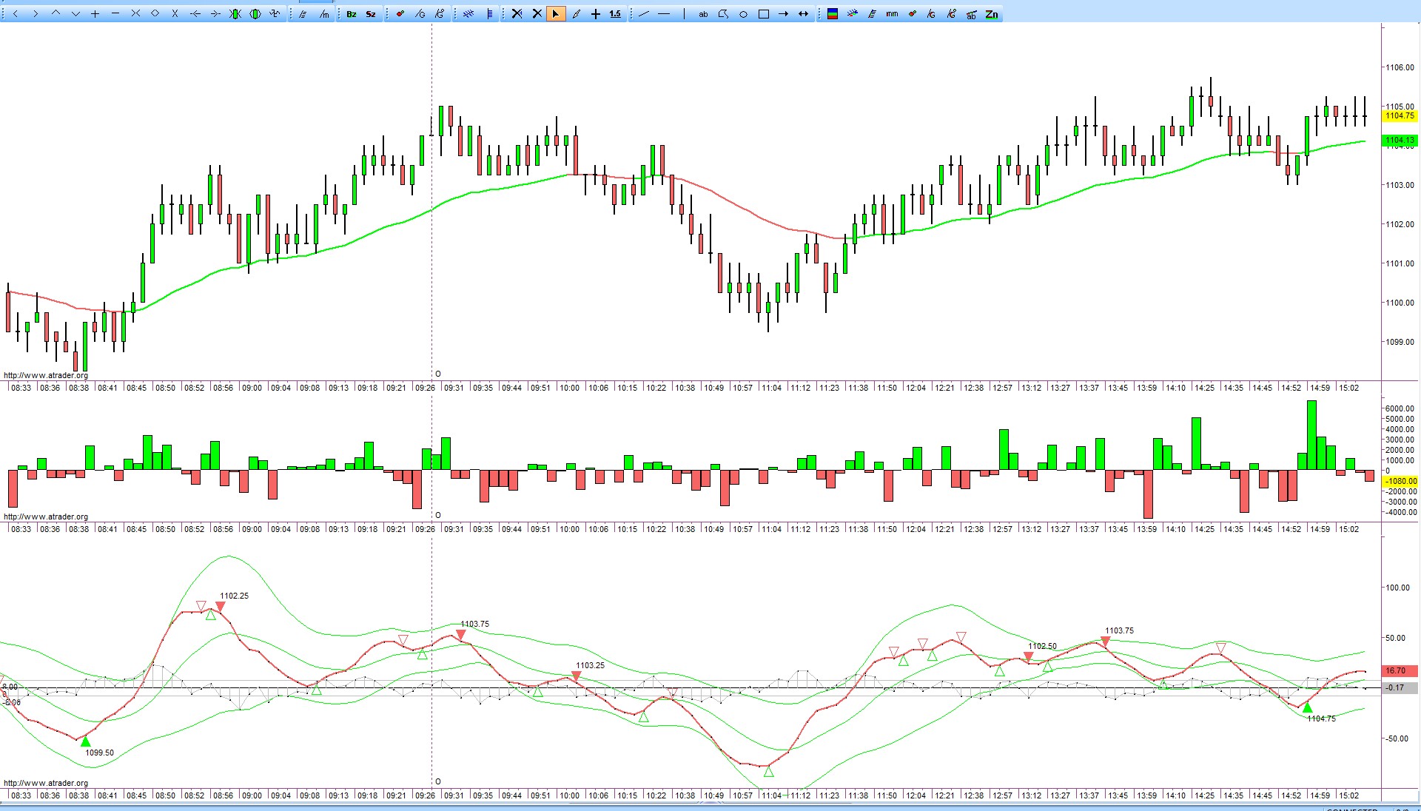Select the diagonal trend line tool

[x=644, y=14]
